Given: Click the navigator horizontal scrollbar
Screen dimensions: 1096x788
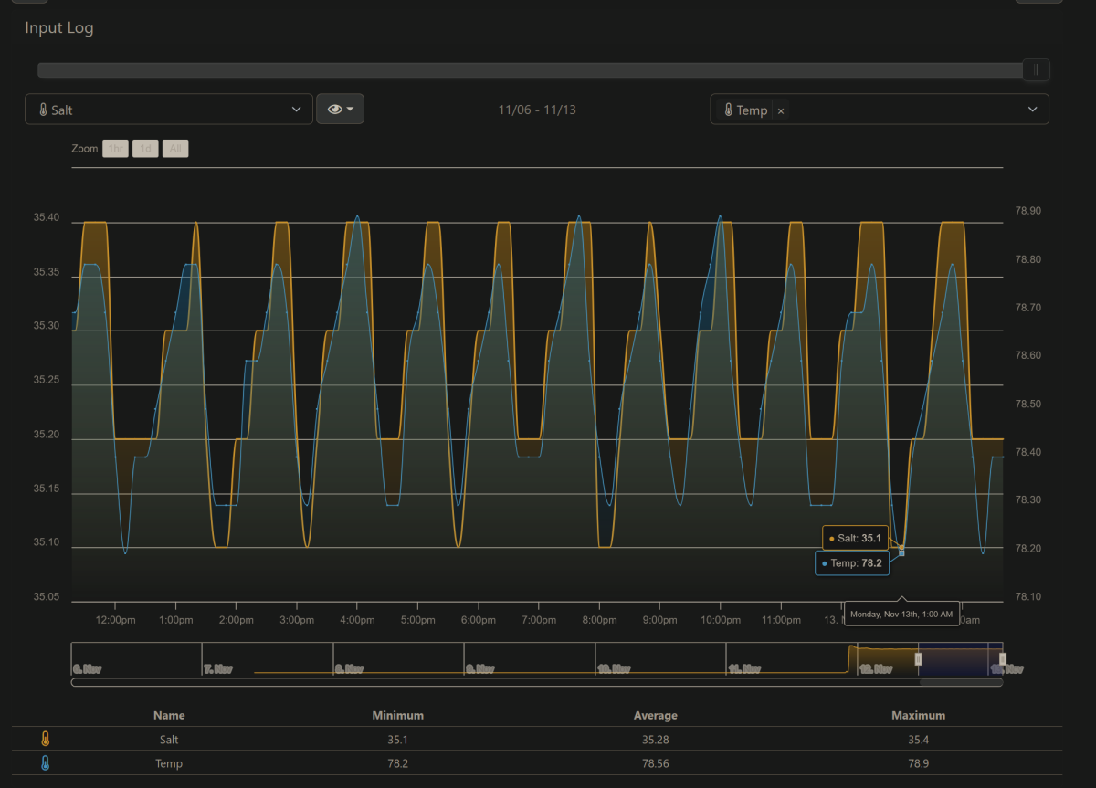Looking at the screenshot, I should point(537,682).
